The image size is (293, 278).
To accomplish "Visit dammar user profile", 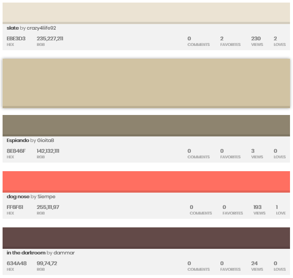I will (x=64, y=253).
